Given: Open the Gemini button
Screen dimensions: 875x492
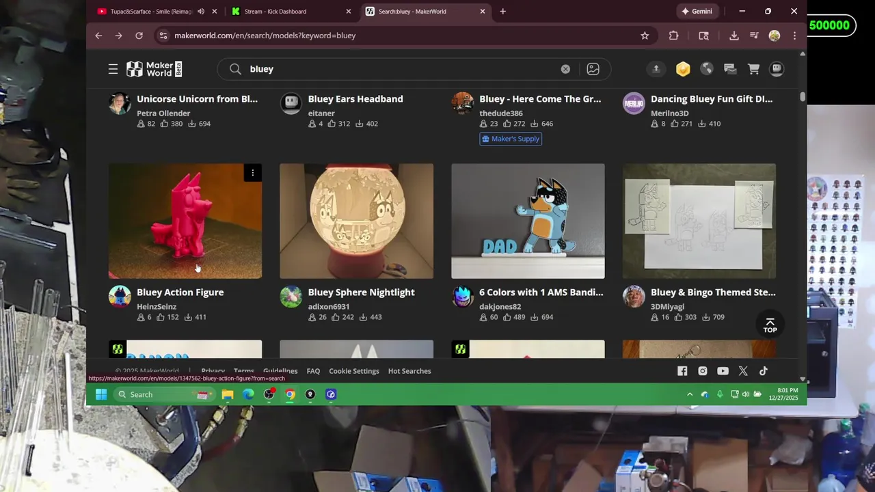Looking at the screenshot, I should tap(697, 12).
